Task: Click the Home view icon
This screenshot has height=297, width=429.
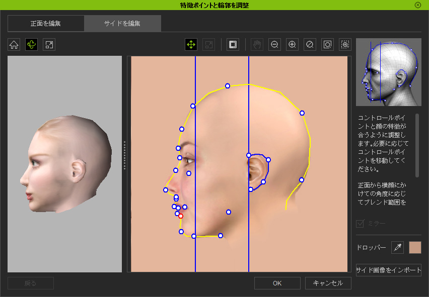Action: (x=14, y=45)
